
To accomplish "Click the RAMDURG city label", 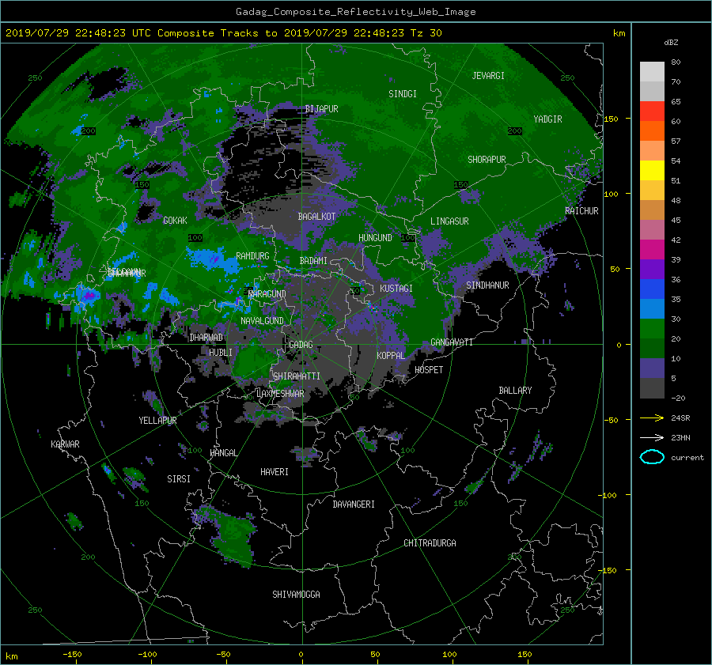I will click(x=252, y=256).
